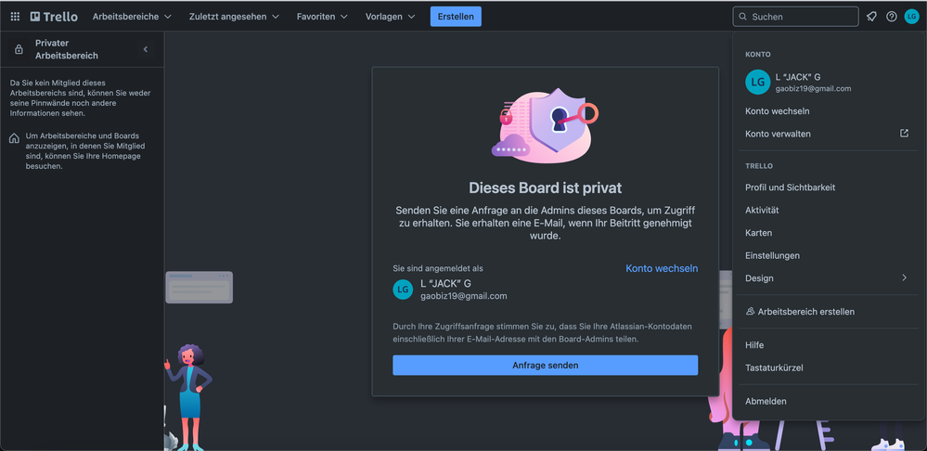
Task: Click the LG avatar in the account menu
Action: tap(757, 83)
